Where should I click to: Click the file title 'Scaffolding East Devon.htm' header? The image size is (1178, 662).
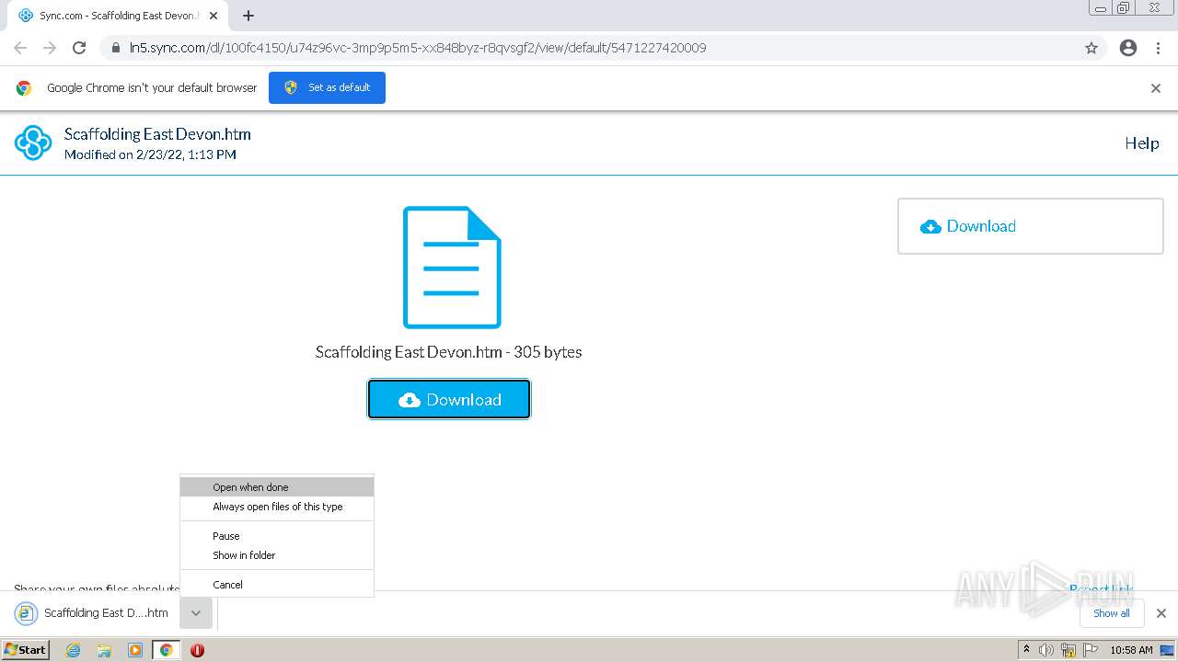pos(157,134)
